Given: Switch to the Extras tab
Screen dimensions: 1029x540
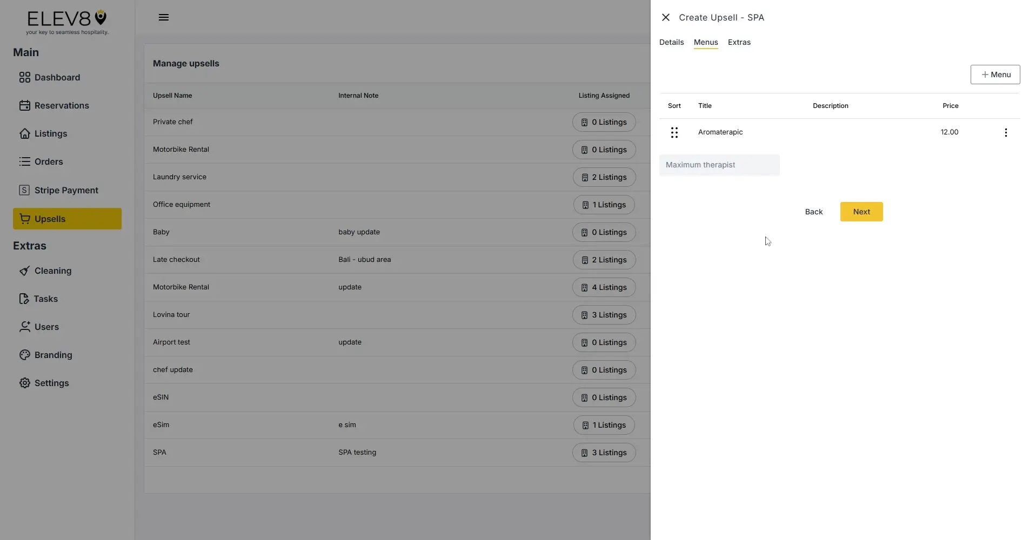Looking at the screenshot, I should point(739,42).
